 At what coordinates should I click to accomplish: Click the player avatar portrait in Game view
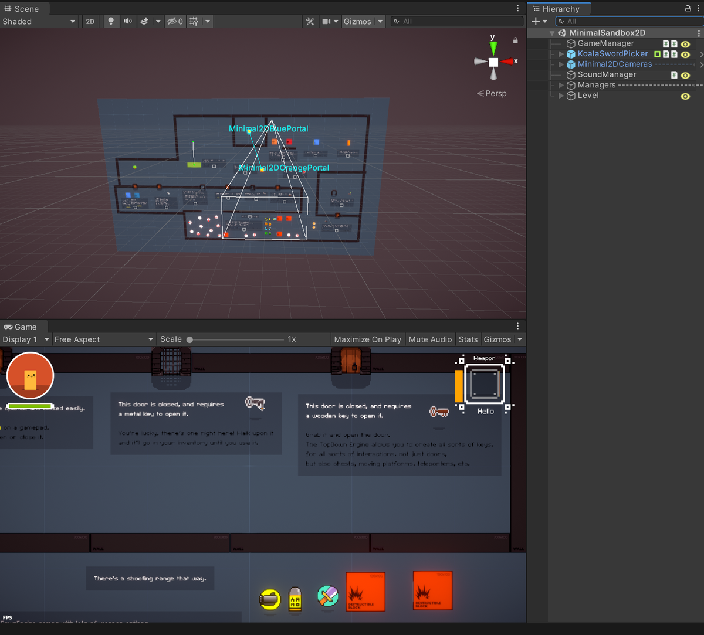point(31,376)
